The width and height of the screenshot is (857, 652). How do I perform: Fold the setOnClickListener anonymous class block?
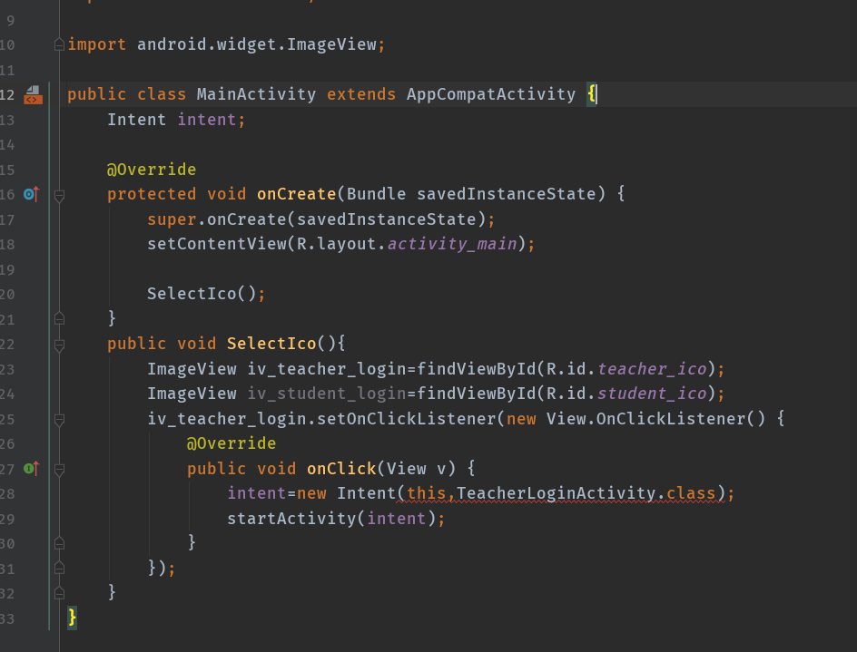[59, 420]
